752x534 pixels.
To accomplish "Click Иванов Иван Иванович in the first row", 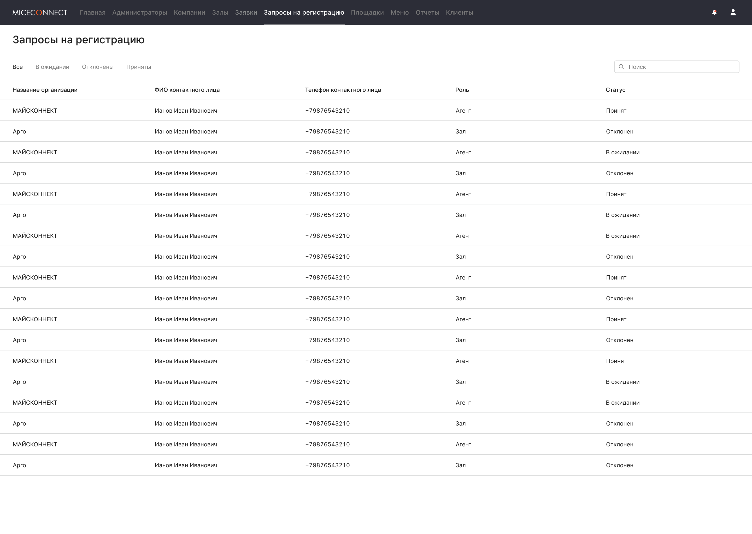I will pos(186,111).
